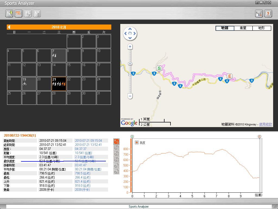Screen dimensions: 278x209
Task: Select calendar day 20
Action: [x=44, y=84]
